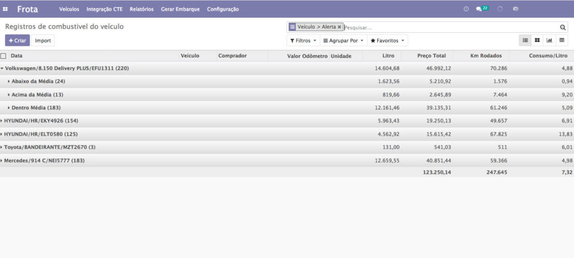Click the consumption value 13,83
The height and width of the screenshot is (258, 574).
click(x=566, y=134)
